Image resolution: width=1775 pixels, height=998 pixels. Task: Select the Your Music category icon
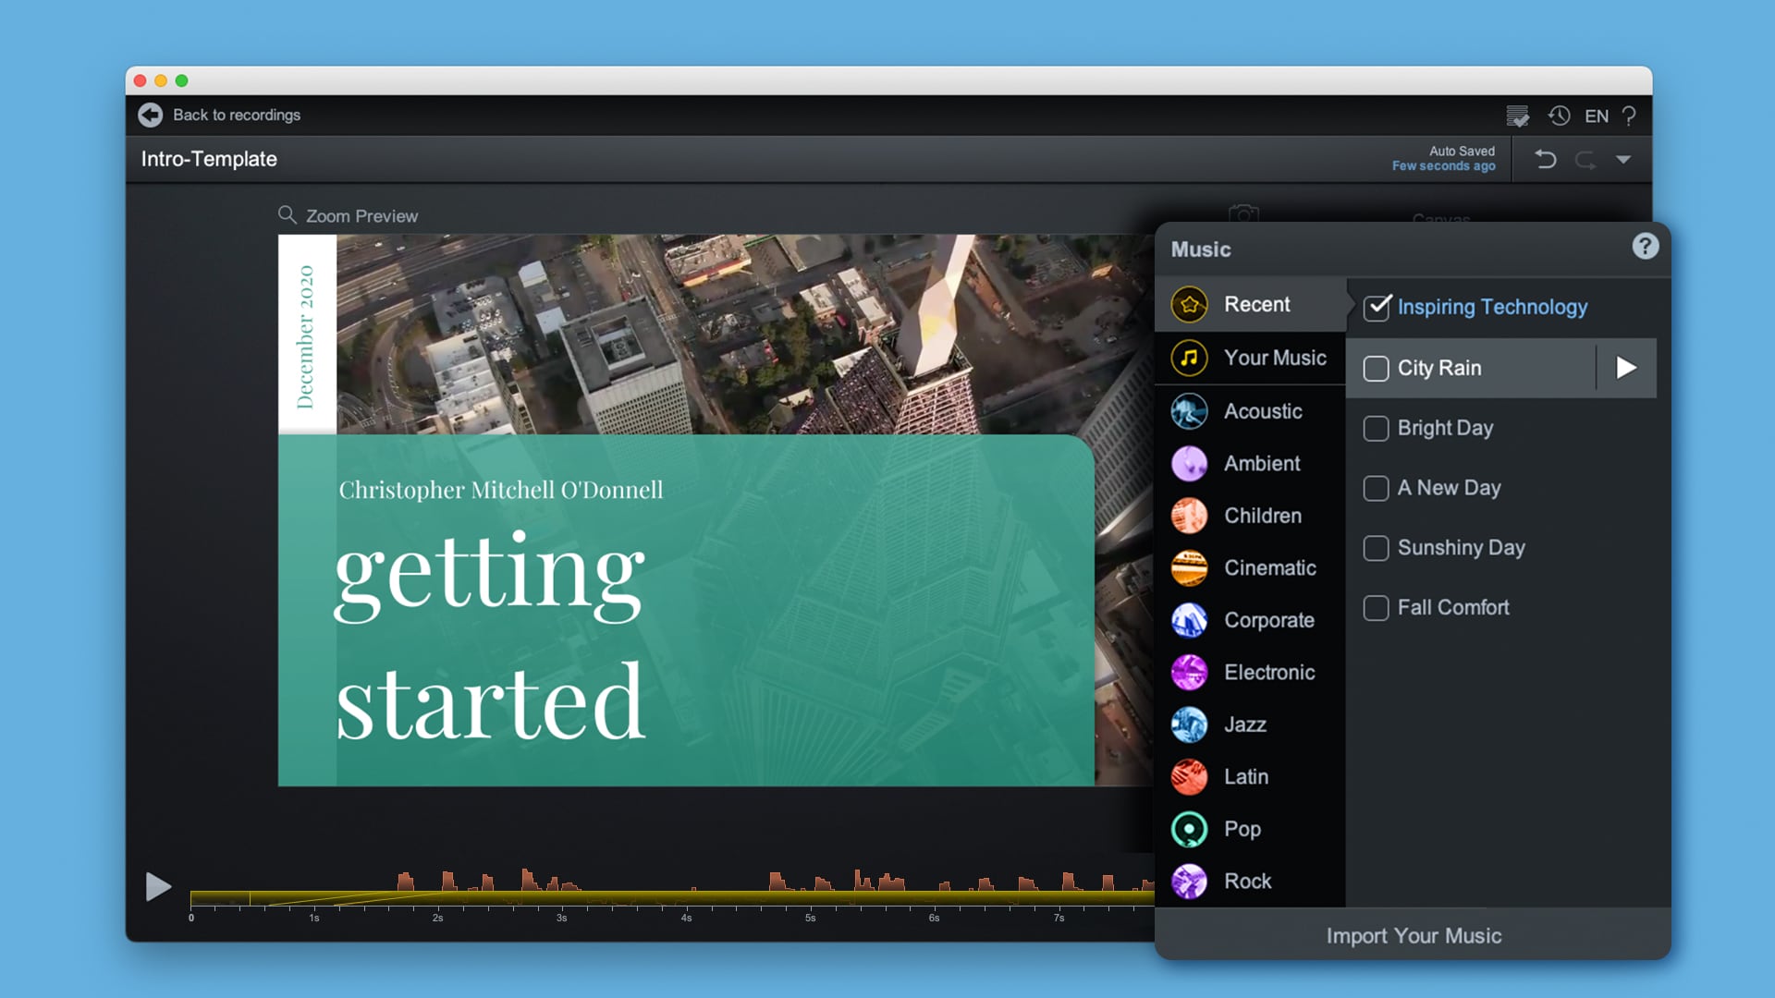click(x=1191, y=357)
